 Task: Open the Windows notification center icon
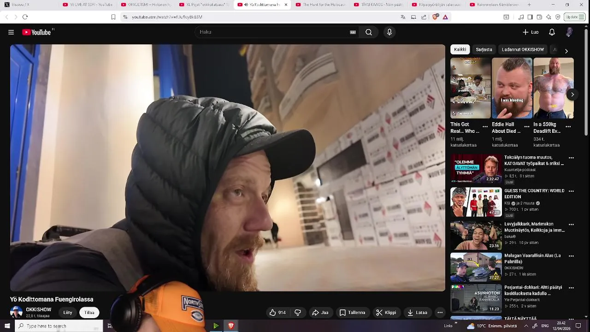[578, 326]
